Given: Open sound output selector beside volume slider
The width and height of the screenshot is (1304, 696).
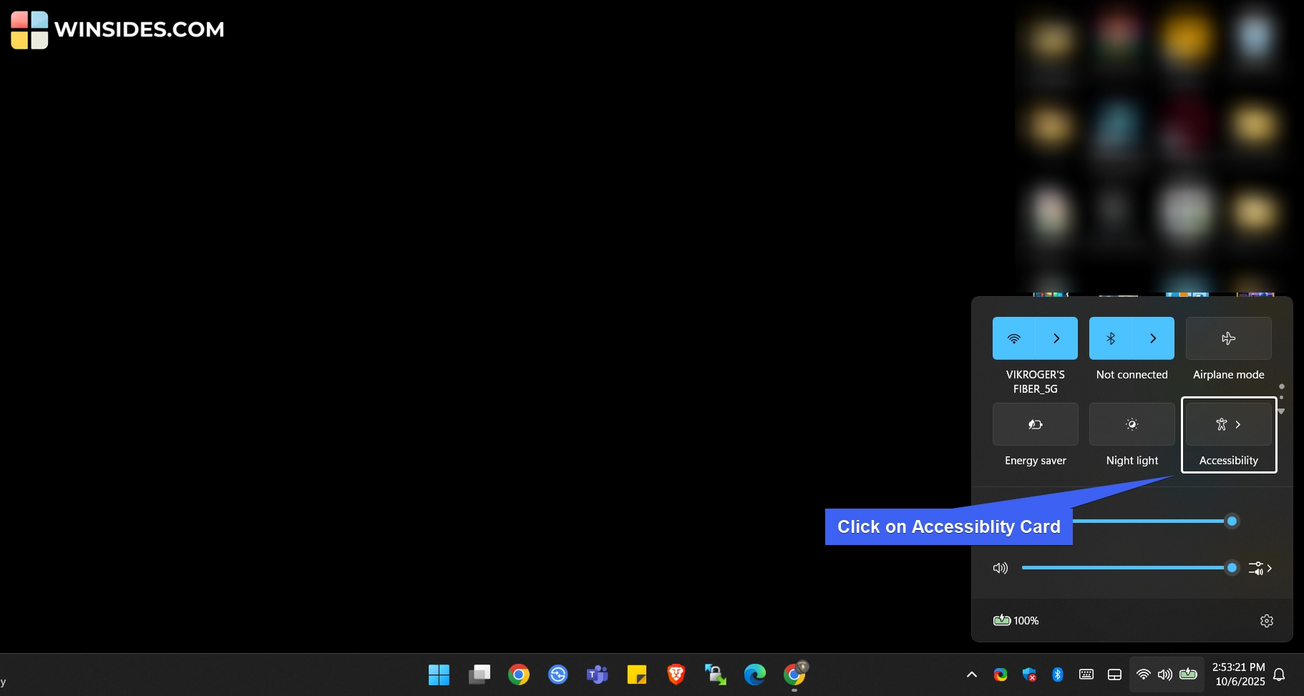Looking at the screenshot, I should (x=1260, y=568).
